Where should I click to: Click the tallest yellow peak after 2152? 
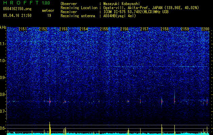click(x=50, y=128)
